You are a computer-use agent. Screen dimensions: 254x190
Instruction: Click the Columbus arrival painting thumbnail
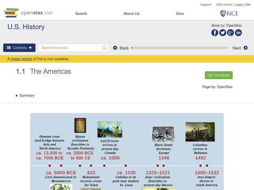coord(200,132)
